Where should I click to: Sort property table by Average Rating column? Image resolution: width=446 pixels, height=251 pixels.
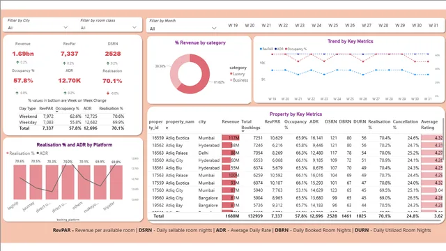point(429,125)
